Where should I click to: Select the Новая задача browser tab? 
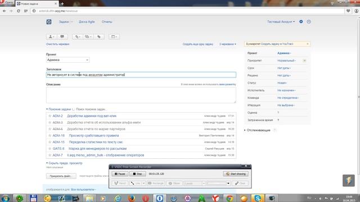[x=37, y=4]
